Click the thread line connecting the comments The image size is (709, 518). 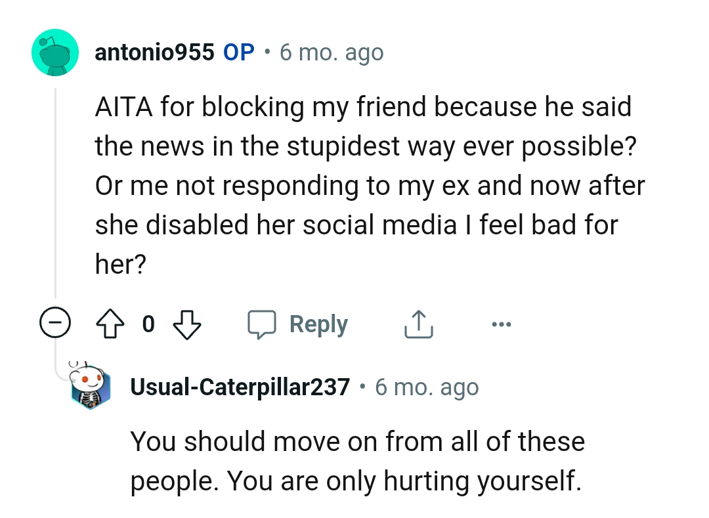[55, 197]
